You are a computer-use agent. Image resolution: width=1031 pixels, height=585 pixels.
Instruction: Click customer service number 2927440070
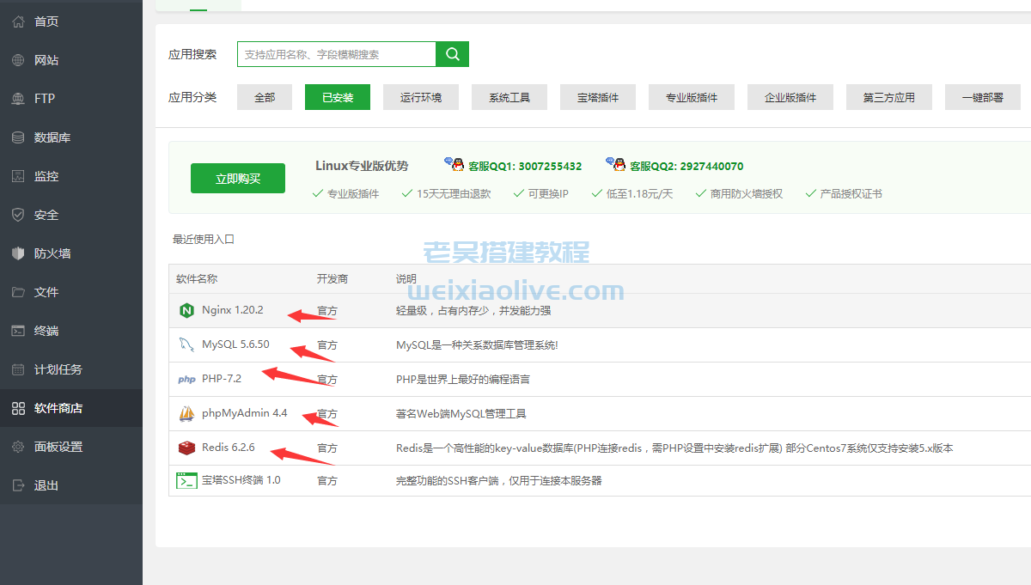pyautogui.click(x=711, y=166)
